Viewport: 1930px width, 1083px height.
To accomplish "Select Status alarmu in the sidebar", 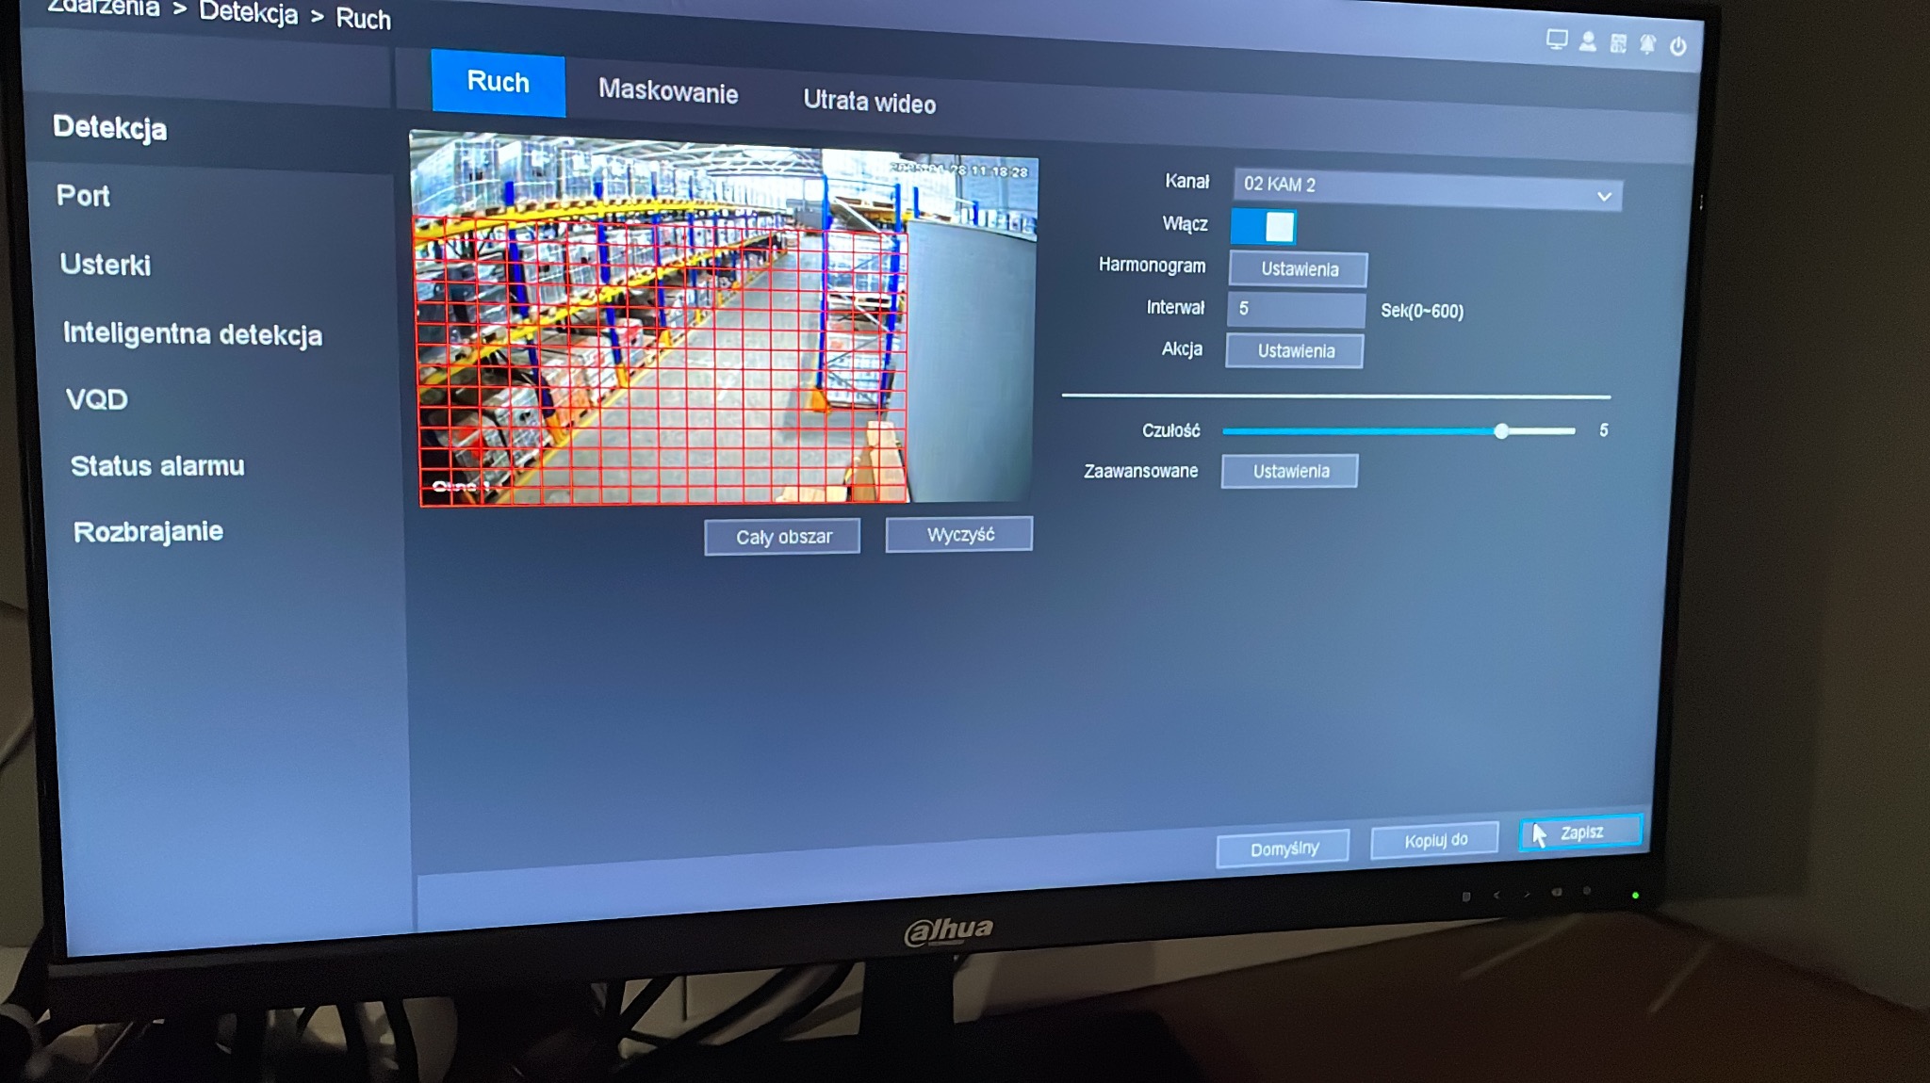I will (157, 466).
